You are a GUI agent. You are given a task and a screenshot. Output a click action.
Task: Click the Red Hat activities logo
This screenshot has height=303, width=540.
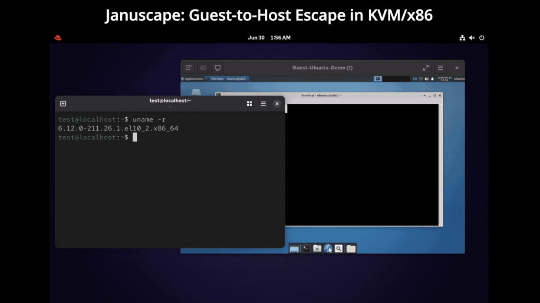[x=58, y=38]
